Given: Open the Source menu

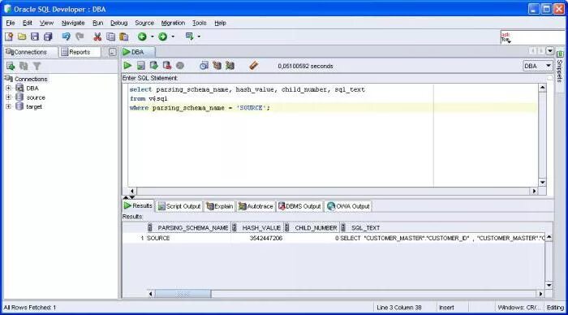Looking at the screenshot, I should [144, 23].
